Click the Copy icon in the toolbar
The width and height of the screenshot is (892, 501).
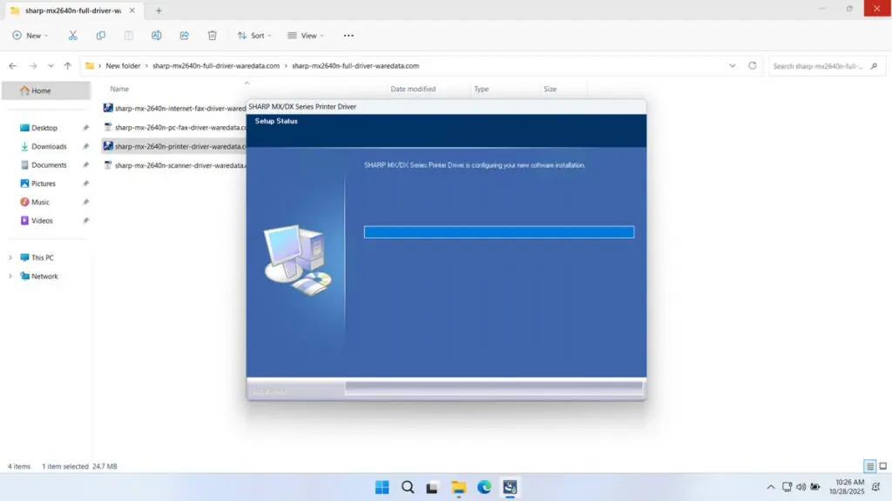coord(100,35)
